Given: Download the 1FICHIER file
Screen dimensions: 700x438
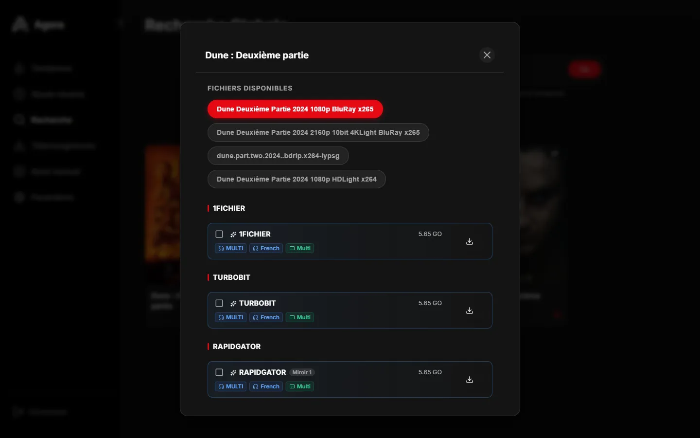Looking at the screenshot, I should [x=470, y=241].
